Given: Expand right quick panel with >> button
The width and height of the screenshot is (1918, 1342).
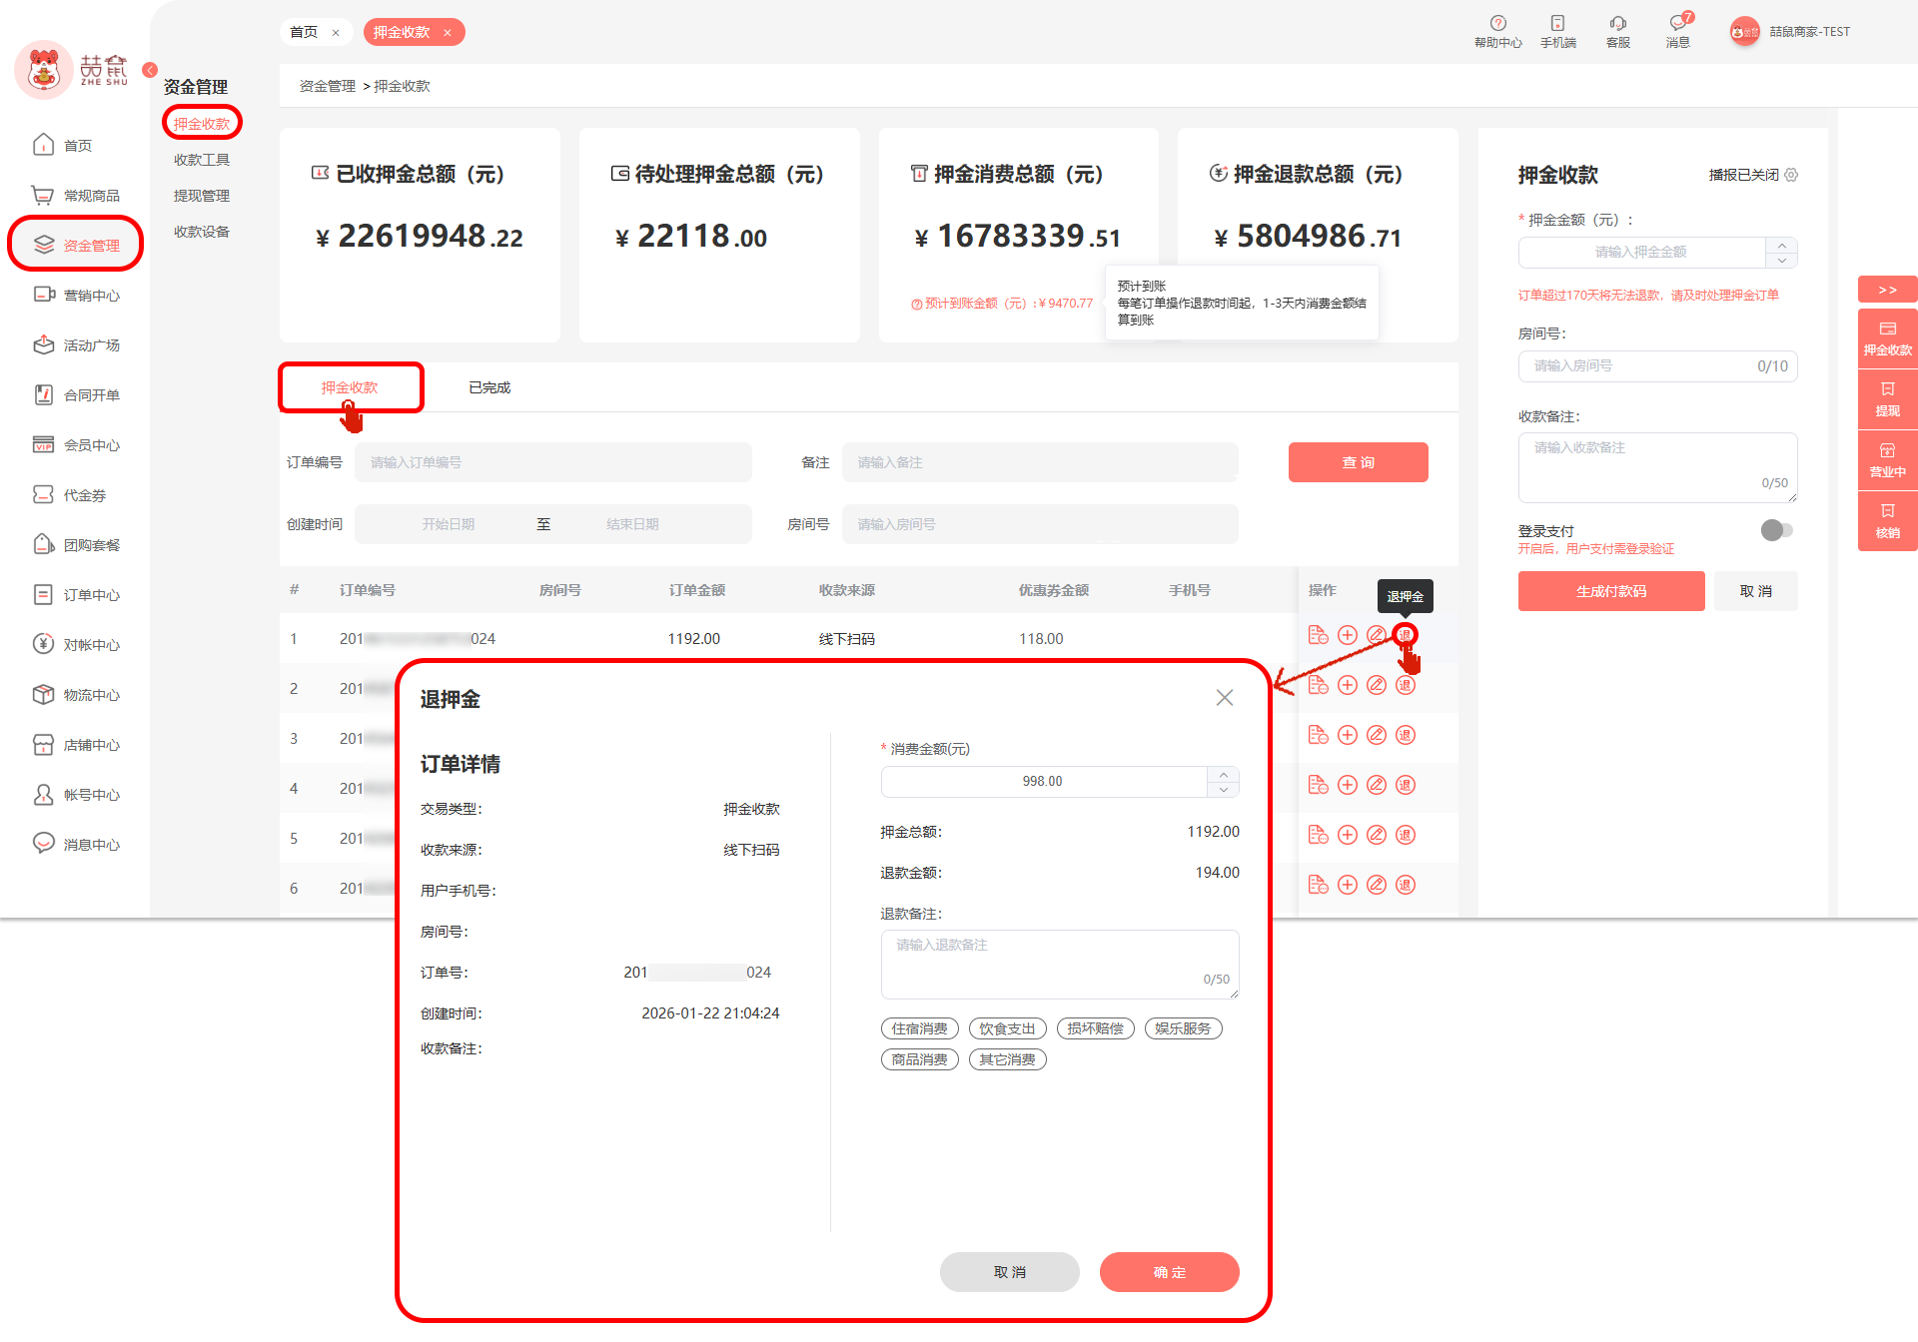Looking at the screenshot, I should coord(1887,290).
